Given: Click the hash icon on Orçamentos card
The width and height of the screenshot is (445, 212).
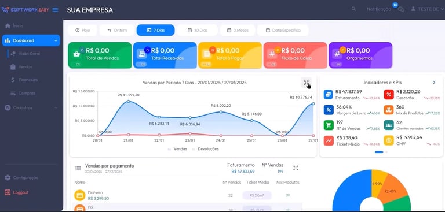Looking at the screenshot, I should pyautogui.click(x=337, y=54).
